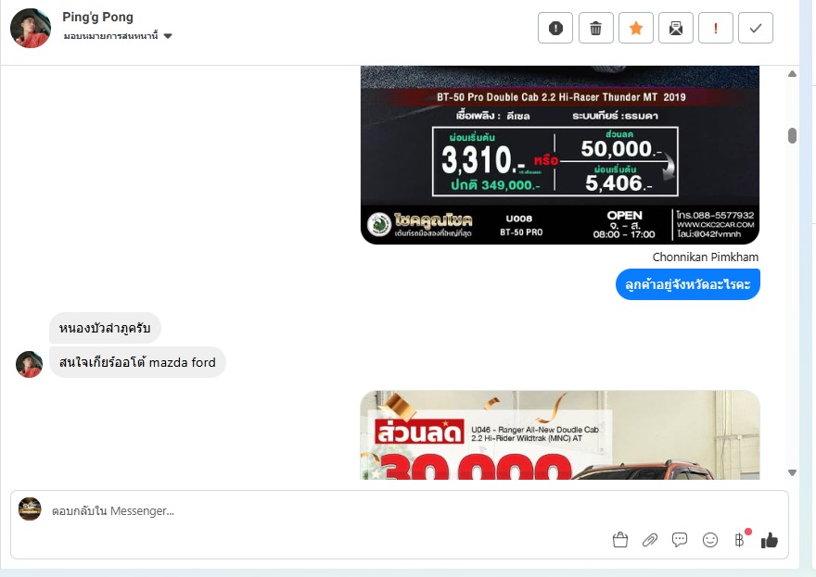This screenshot has height=577, width=816.
Task: Open the assign conversation label text
Action: (x=110, y=36)
